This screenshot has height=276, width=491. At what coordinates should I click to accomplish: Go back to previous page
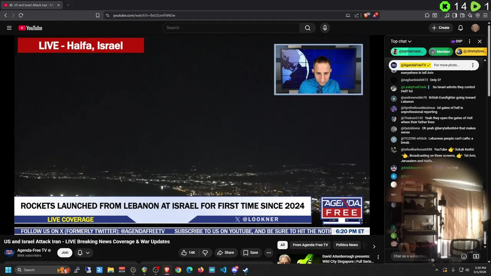(x=5, y=15)
